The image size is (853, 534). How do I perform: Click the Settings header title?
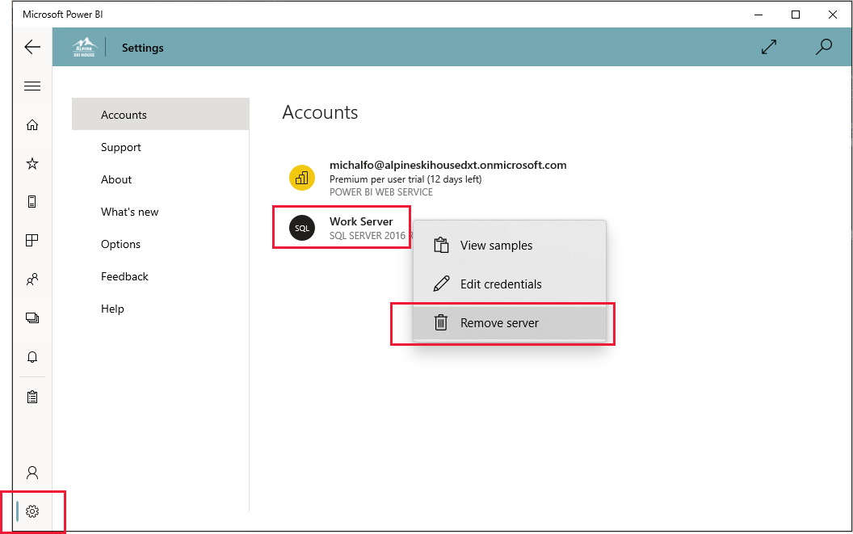point(142,48)
